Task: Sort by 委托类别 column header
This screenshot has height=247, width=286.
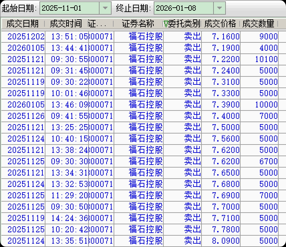Action: pos(182,24)
